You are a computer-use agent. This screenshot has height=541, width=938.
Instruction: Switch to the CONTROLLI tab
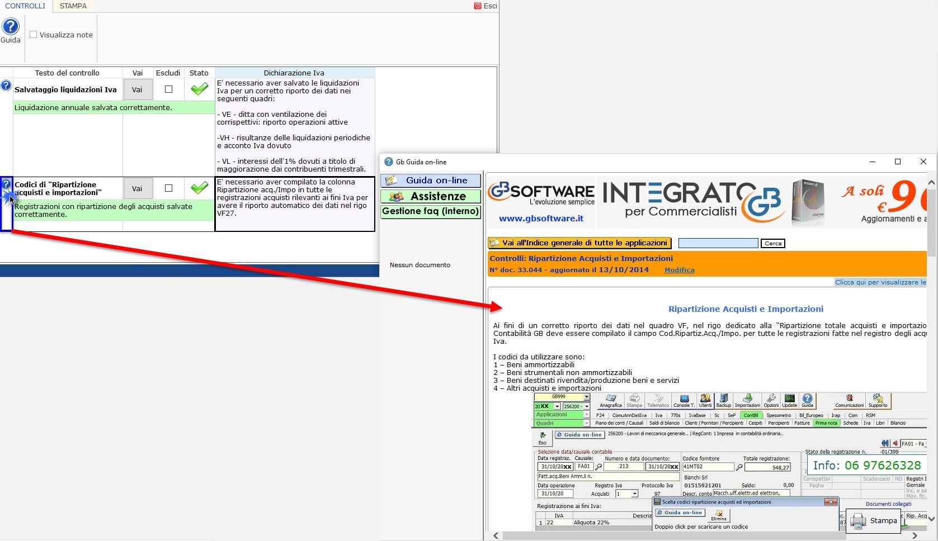tap(26, 6)
